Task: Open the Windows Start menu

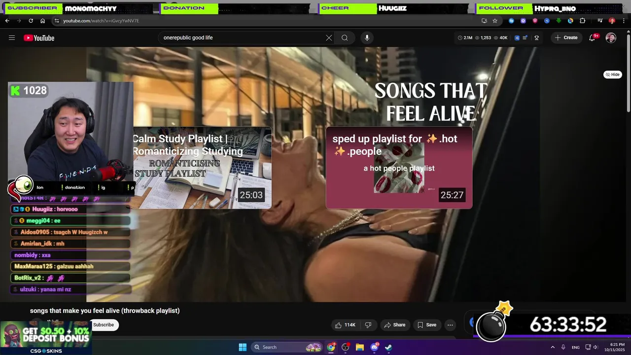Action: tap(243, 347)
